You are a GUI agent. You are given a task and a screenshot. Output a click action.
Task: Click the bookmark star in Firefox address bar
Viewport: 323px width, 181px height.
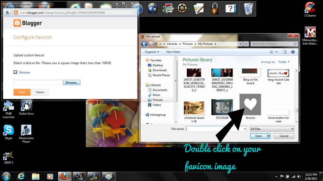tap(133, 13)
